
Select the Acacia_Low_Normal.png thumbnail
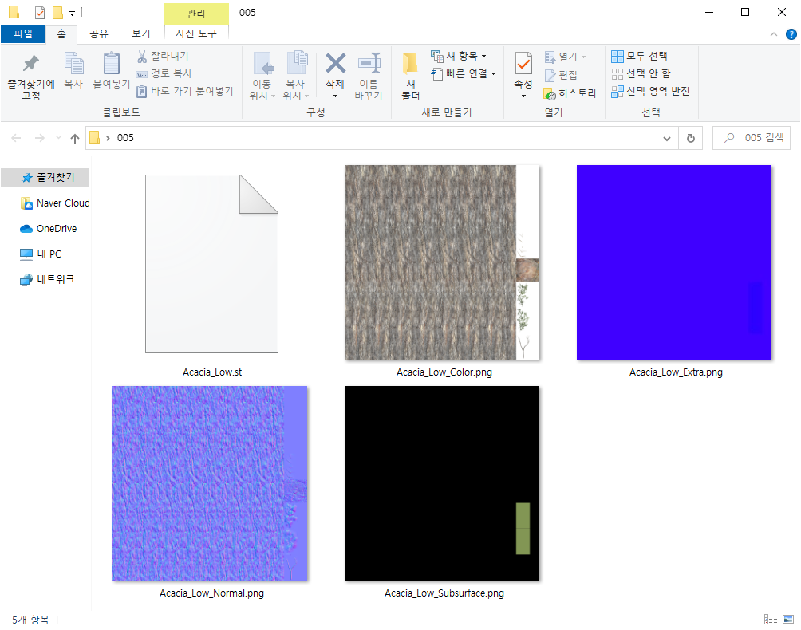pos(210,483)
